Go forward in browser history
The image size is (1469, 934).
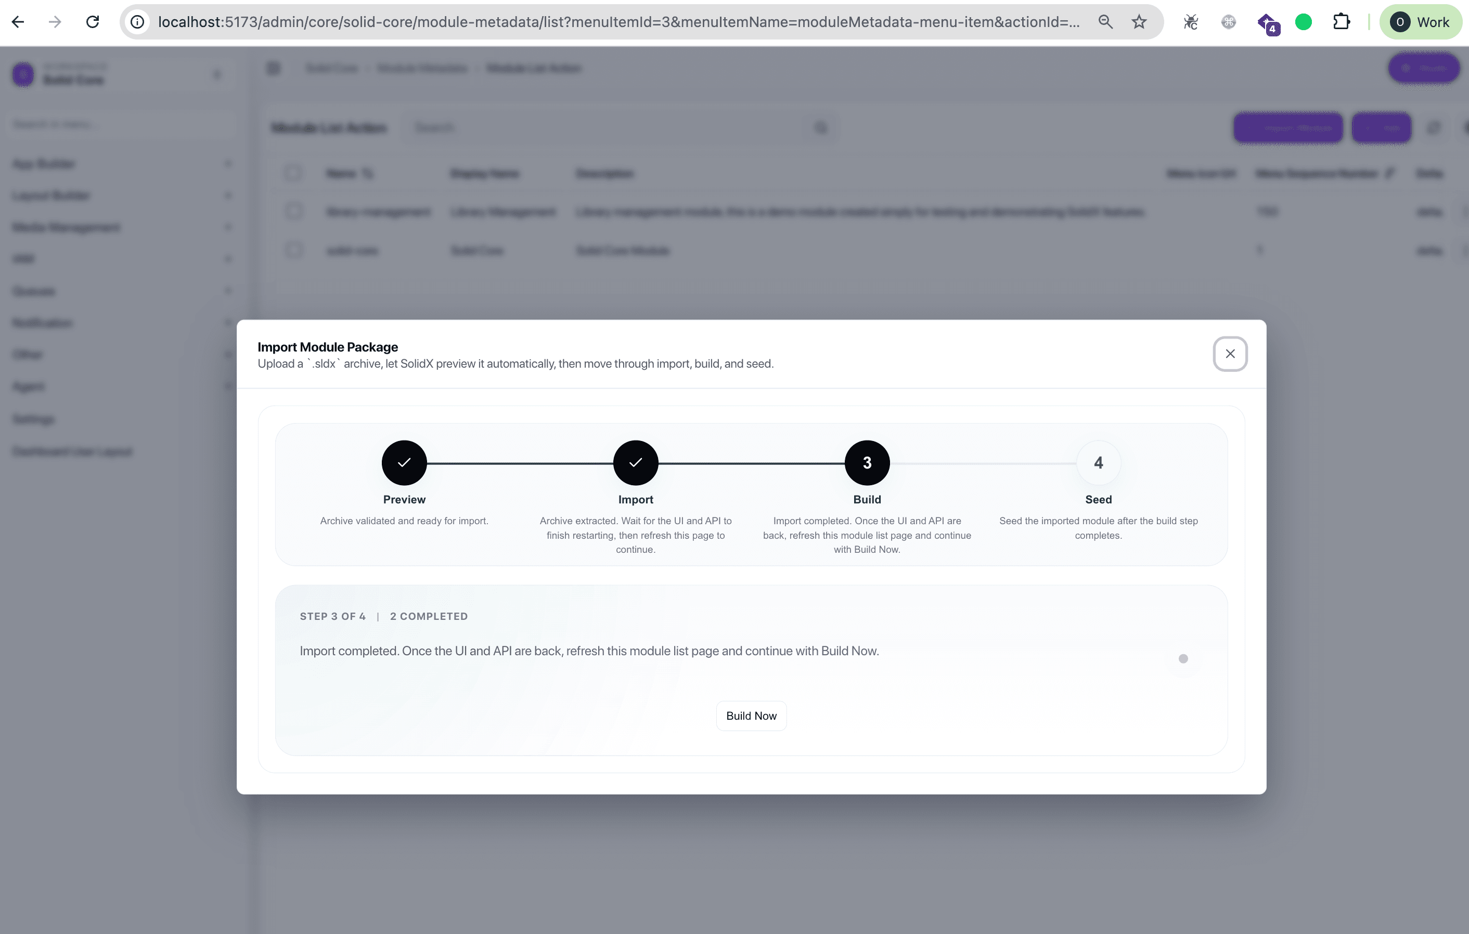pos(55,22)
